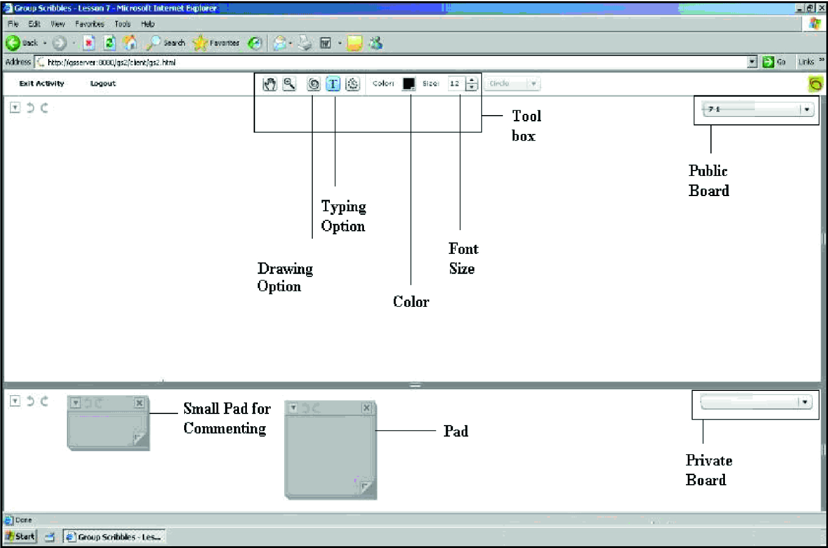Open the Circle shape dropdown
828x548 pixels.
tap(512, 84)
